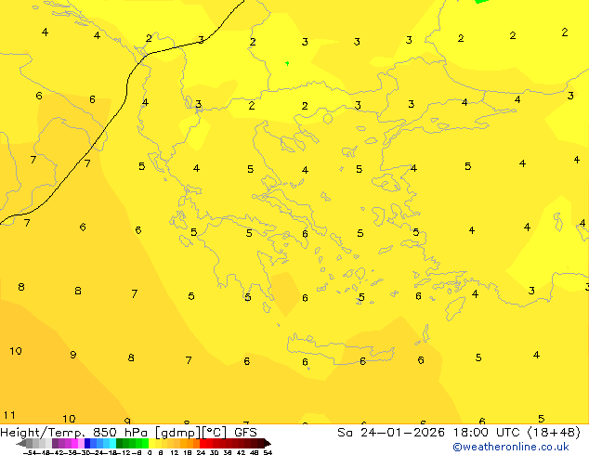Click the '[gdmp]' unit label
The image size is (589, 455).
point(177,433)
